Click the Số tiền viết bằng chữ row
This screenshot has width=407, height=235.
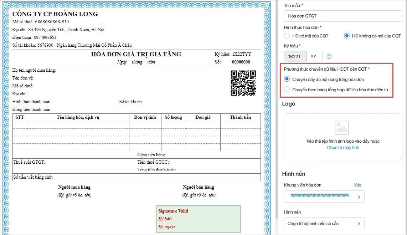(136, 177)
